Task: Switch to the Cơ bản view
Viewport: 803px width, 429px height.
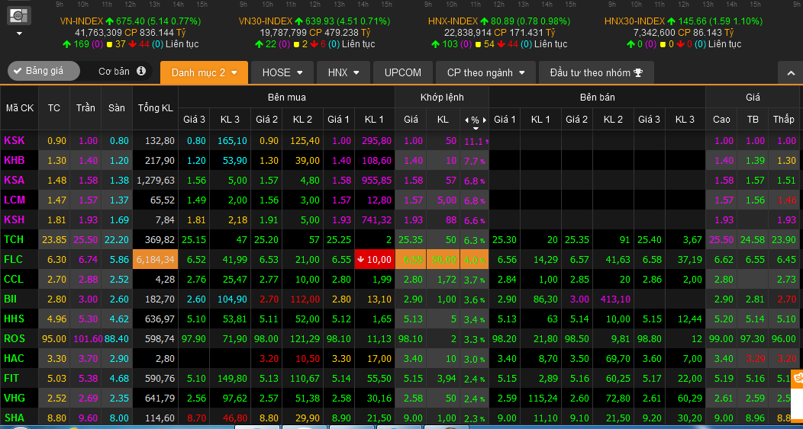Action: click(114, 71)
